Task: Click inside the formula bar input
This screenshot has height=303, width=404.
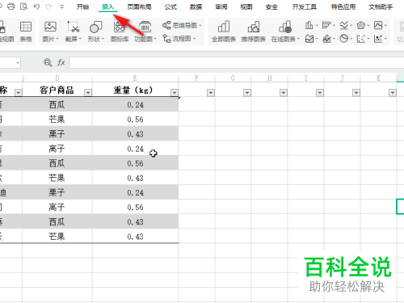Action: click(x=237, y=62)
